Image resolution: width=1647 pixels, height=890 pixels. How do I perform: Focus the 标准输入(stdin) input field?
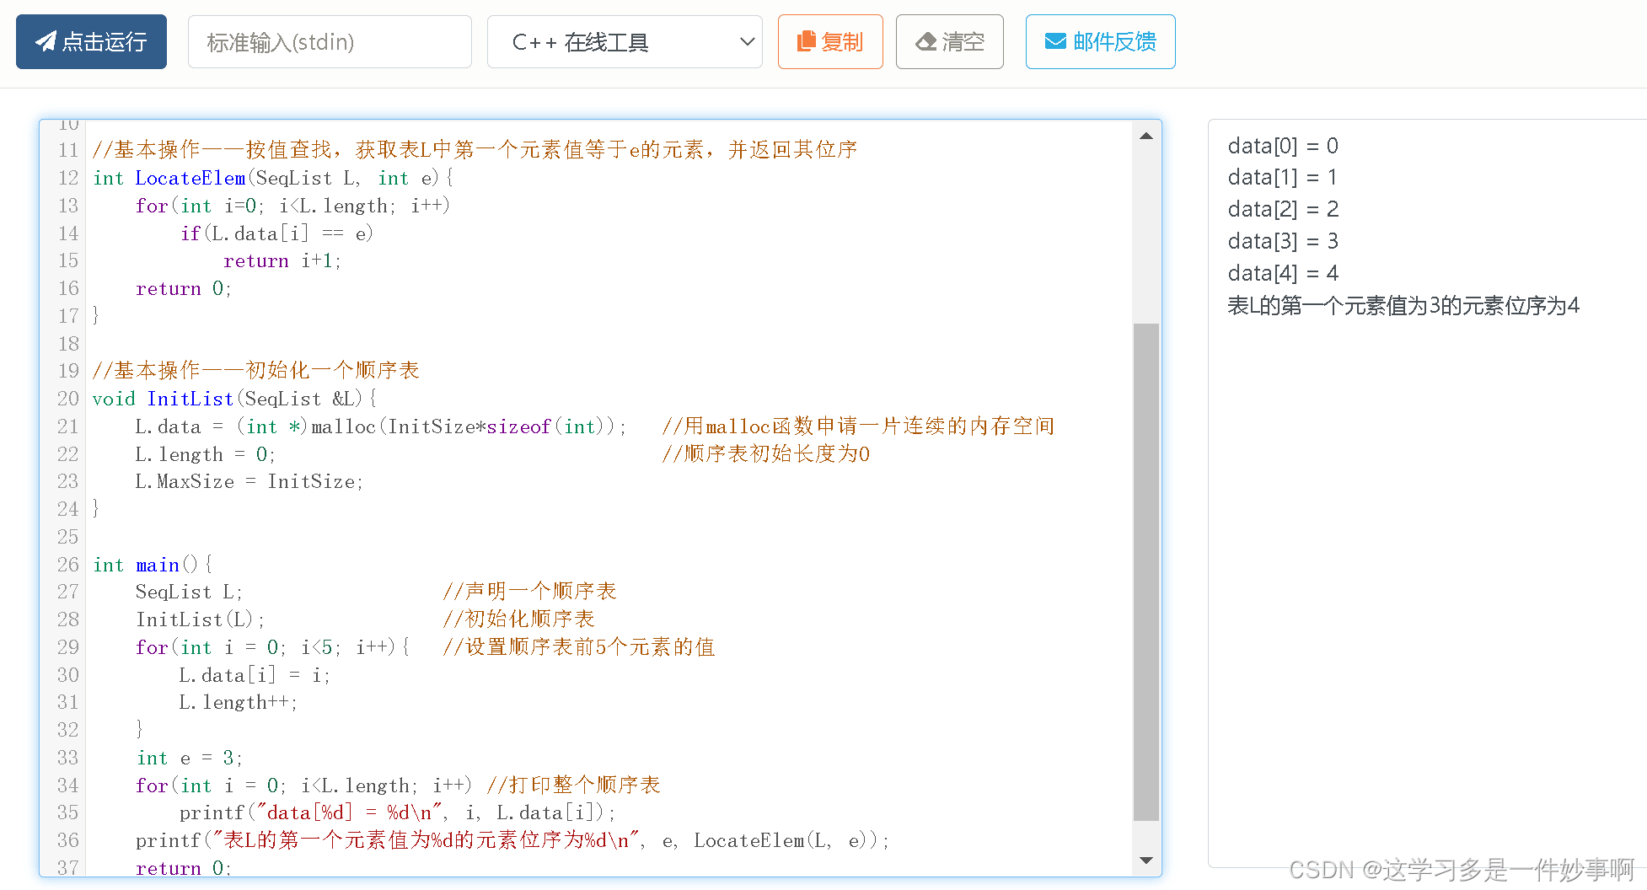[x=330, y=41]
